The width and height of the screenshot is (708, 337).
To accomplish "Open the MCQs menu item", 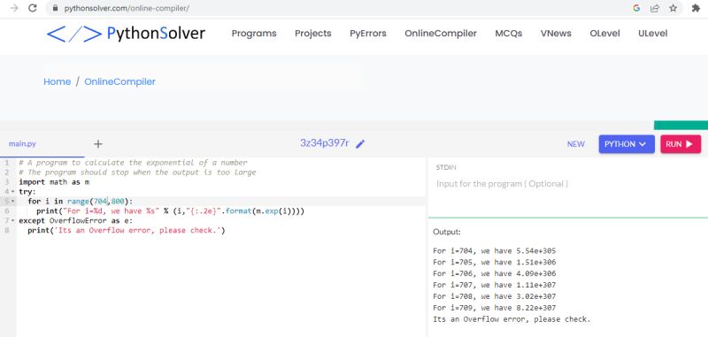I will click(508, 34).
